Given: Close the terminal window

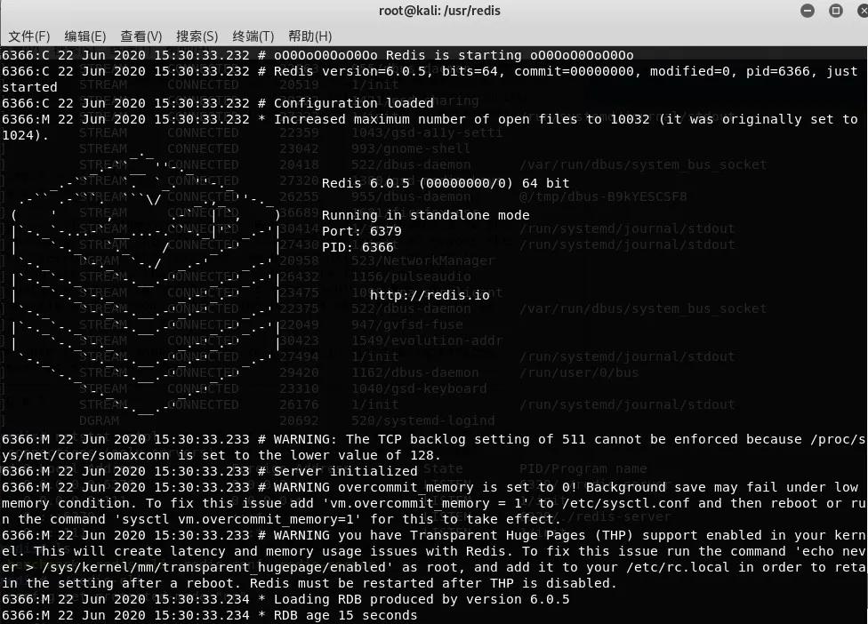Looking at the screenshot, I should (x=860, y=12).
